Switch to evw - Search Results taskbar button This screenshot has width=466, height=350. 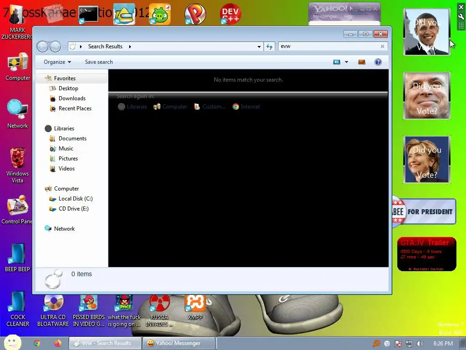pyautogui.click(x=105, y=343)
